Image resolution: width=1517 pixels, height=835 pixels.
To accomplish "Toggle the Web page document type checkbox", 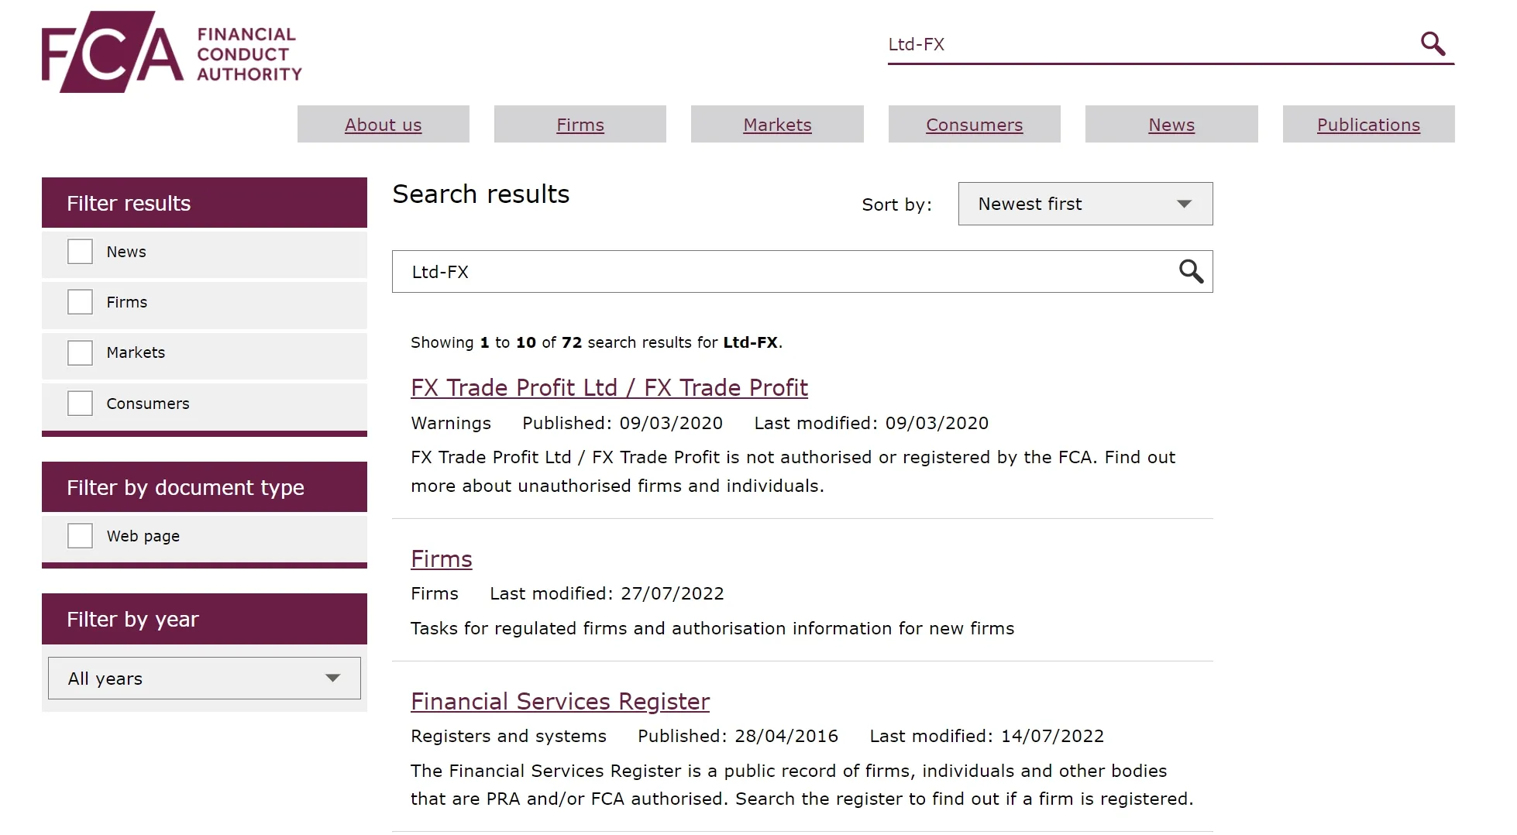I will pos(80,535).
